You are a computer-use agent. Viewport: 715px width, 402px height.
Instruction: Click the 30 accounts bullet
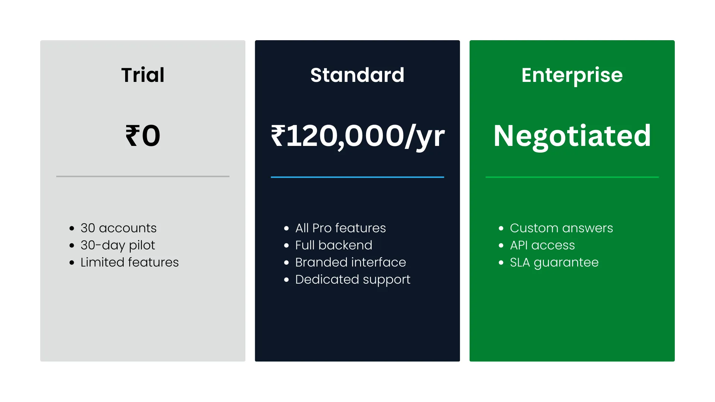[118, 228]
